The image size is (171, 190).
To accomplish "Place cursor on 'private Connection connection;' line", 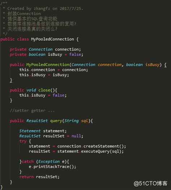I will click(x=45, y=49).
